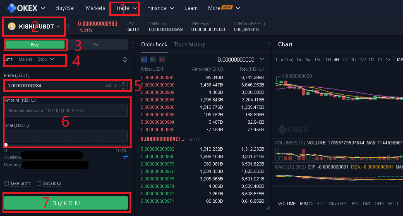Open the Trade dropdown menu

[126, 8]
